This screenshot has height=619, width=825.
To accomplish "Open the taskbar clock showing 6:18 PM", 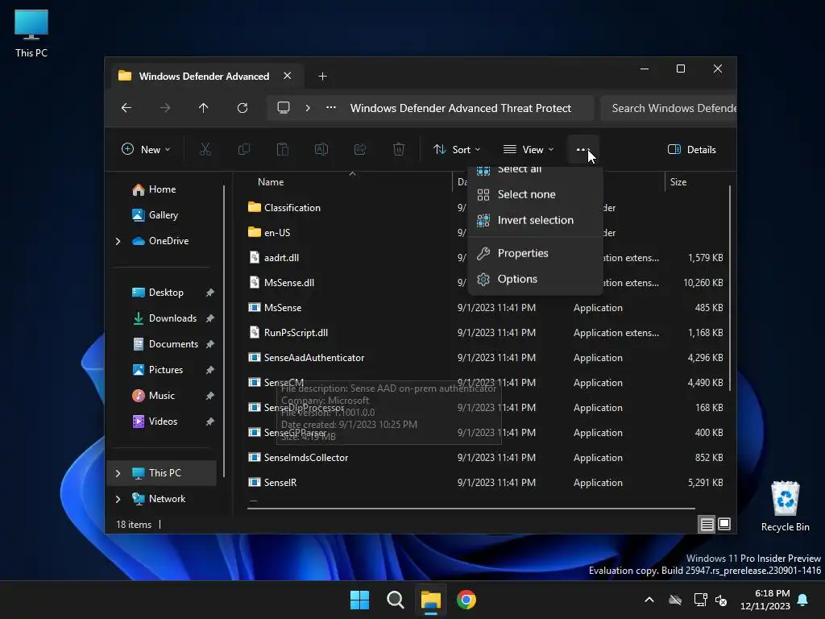I will 765,600.
